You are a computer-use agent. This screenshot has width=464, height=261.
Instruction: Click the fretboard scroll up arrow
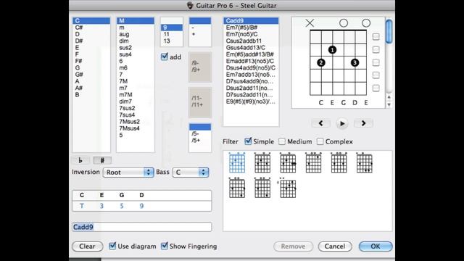[x=389, y=97]
